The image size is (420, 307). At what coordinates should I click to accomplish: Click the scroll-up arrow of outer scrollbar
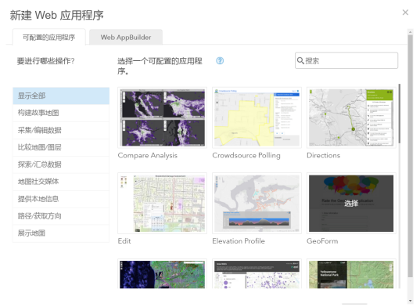pyautogui.click(x=411, y=32)
